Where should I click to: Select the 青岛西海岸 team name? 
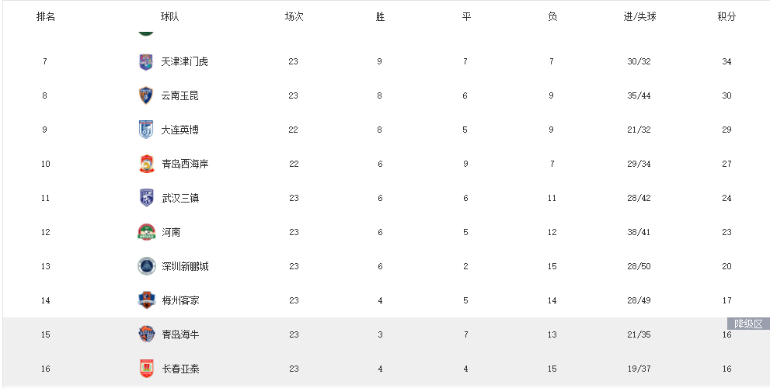pos(184,165)
